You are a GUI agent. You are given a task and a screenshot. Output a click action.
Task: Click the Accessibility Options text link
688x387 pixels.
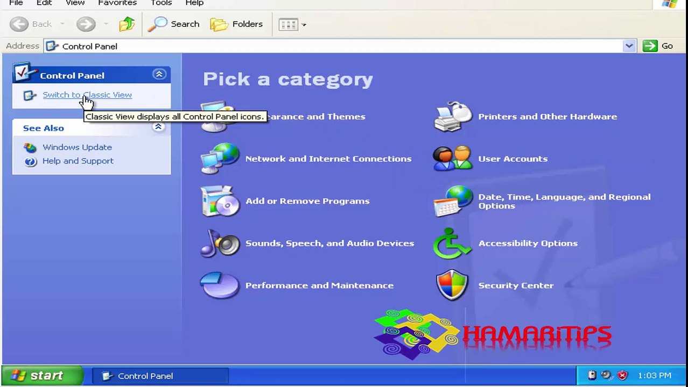point(528,243)
